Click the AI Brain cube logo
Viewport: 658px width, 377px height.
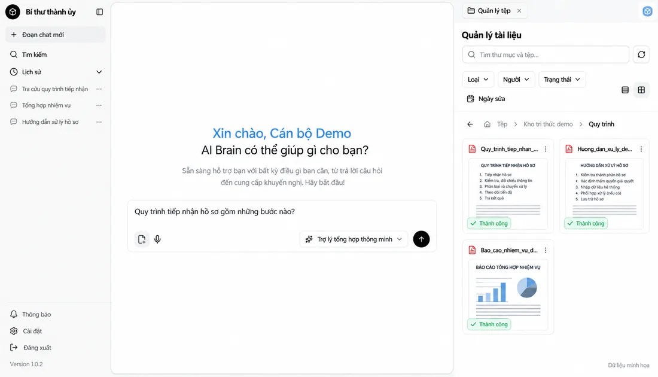coord(13,12)
